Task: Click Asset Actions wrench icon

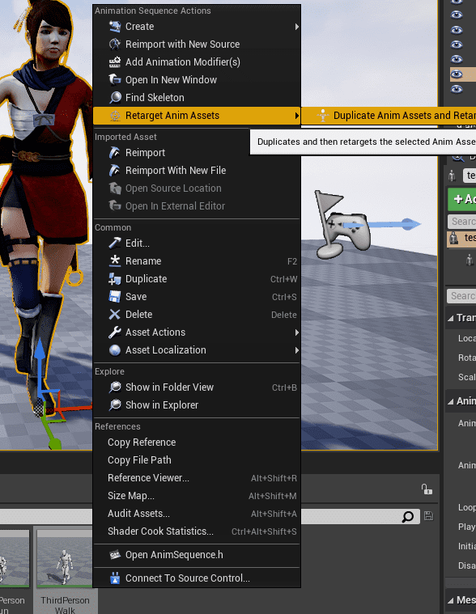Action: (x=115, y=332)
